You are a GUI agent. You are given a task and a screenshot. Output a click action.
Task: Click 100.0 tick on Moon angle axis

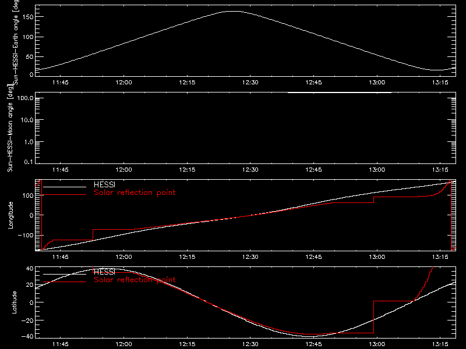[25, 98]
